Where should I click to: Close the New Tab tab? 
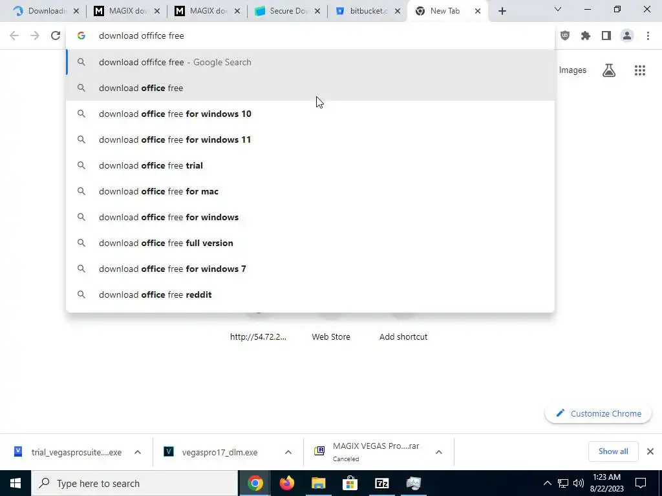coord(478,12)
